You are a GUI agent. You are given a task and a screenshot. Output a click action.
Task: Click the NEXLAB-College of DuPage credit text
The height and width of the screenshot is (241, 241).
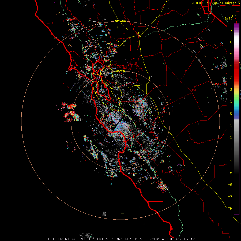216,3
